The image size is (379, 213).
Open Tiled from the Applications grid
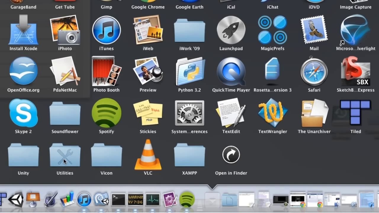[x=355, y=112]
